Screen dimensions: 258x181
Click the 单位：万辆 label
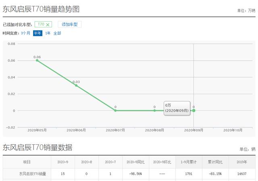(246, 11)
